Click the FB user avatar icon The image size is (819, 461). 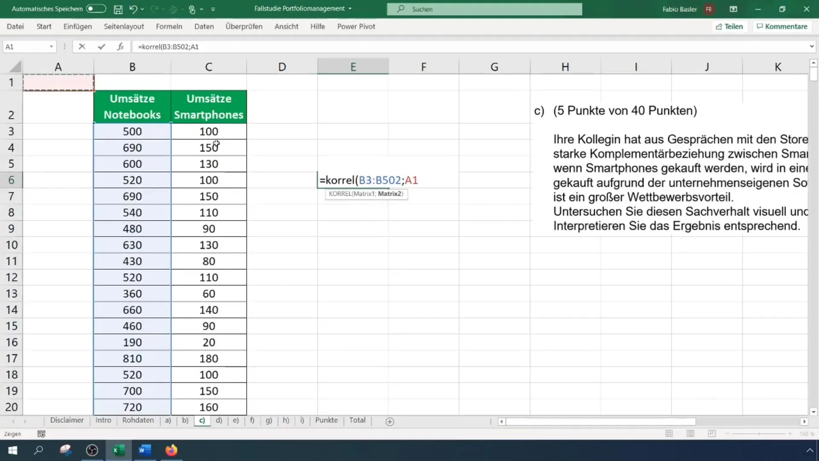pos(709,9)
